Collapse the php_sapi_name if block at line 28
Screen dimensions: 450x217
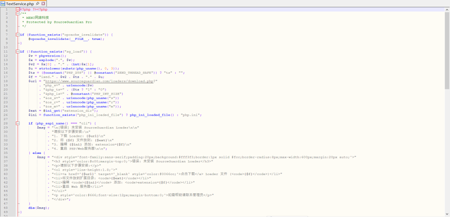18,123
